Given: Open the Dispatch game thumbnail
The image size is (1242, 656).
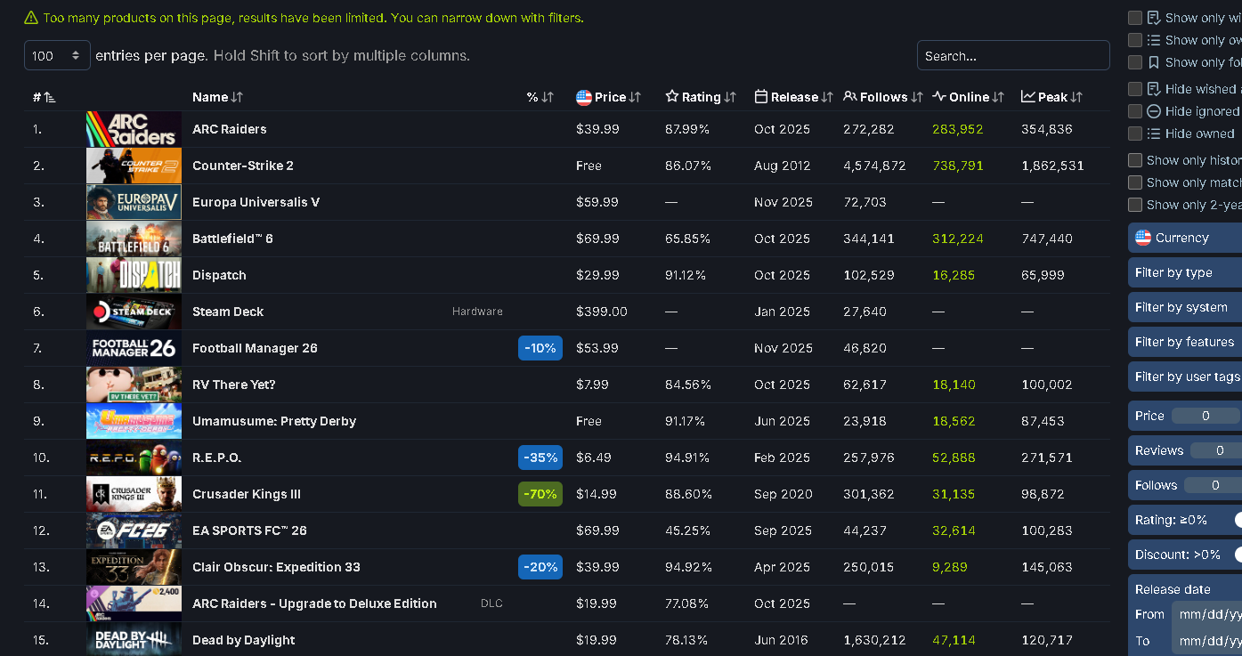Looking at the screenshot, I should (x=134, y=275).
